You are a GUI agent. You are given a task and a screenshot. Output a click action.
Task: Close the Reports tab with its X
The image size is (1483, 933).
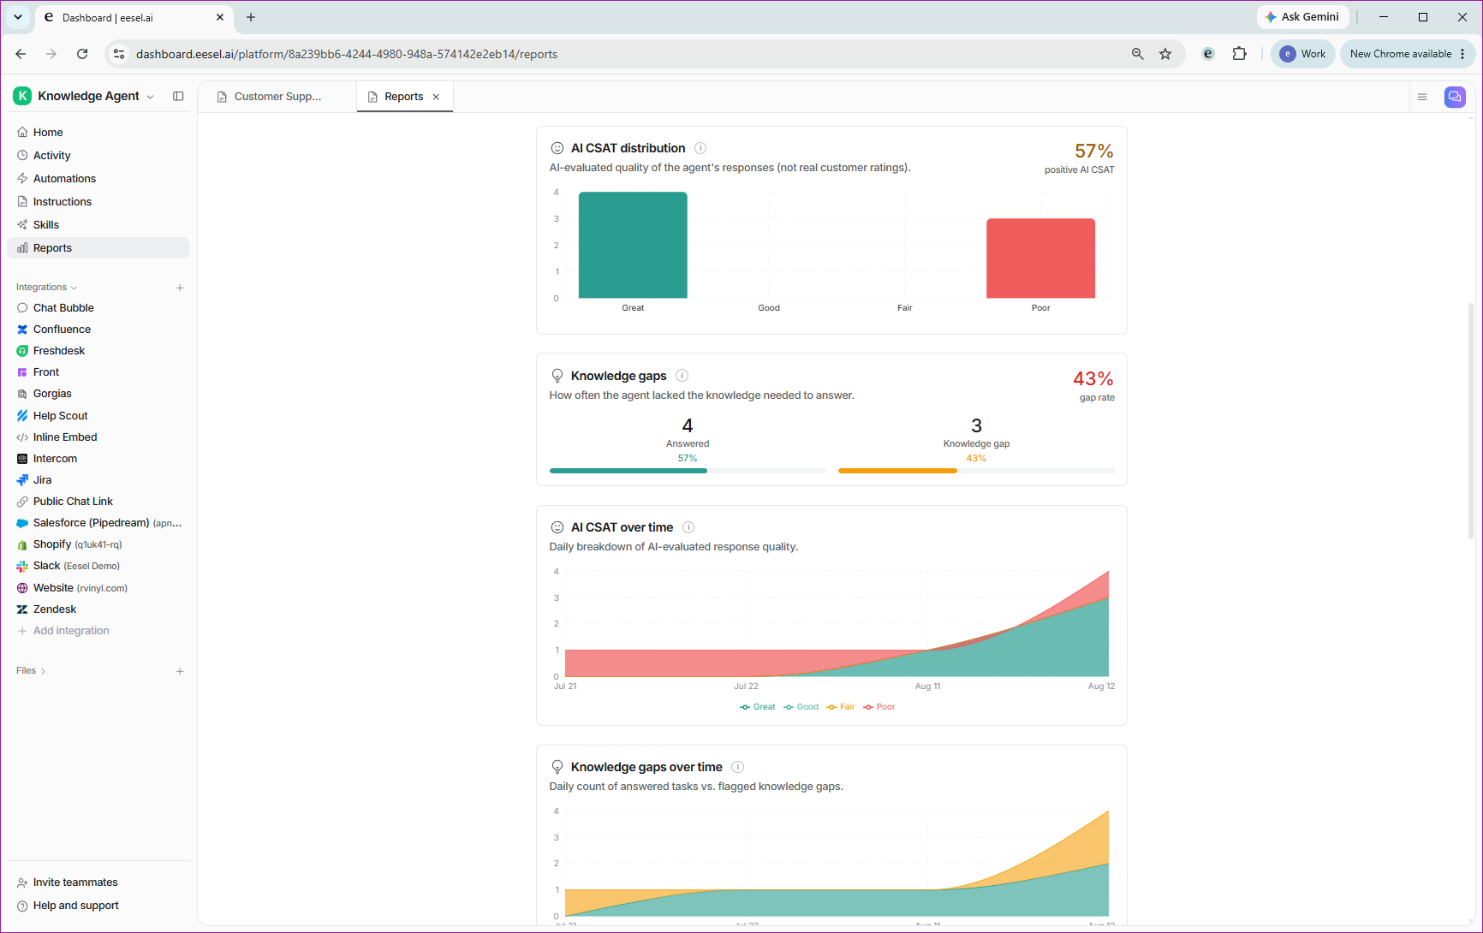[x=436, y=97]
